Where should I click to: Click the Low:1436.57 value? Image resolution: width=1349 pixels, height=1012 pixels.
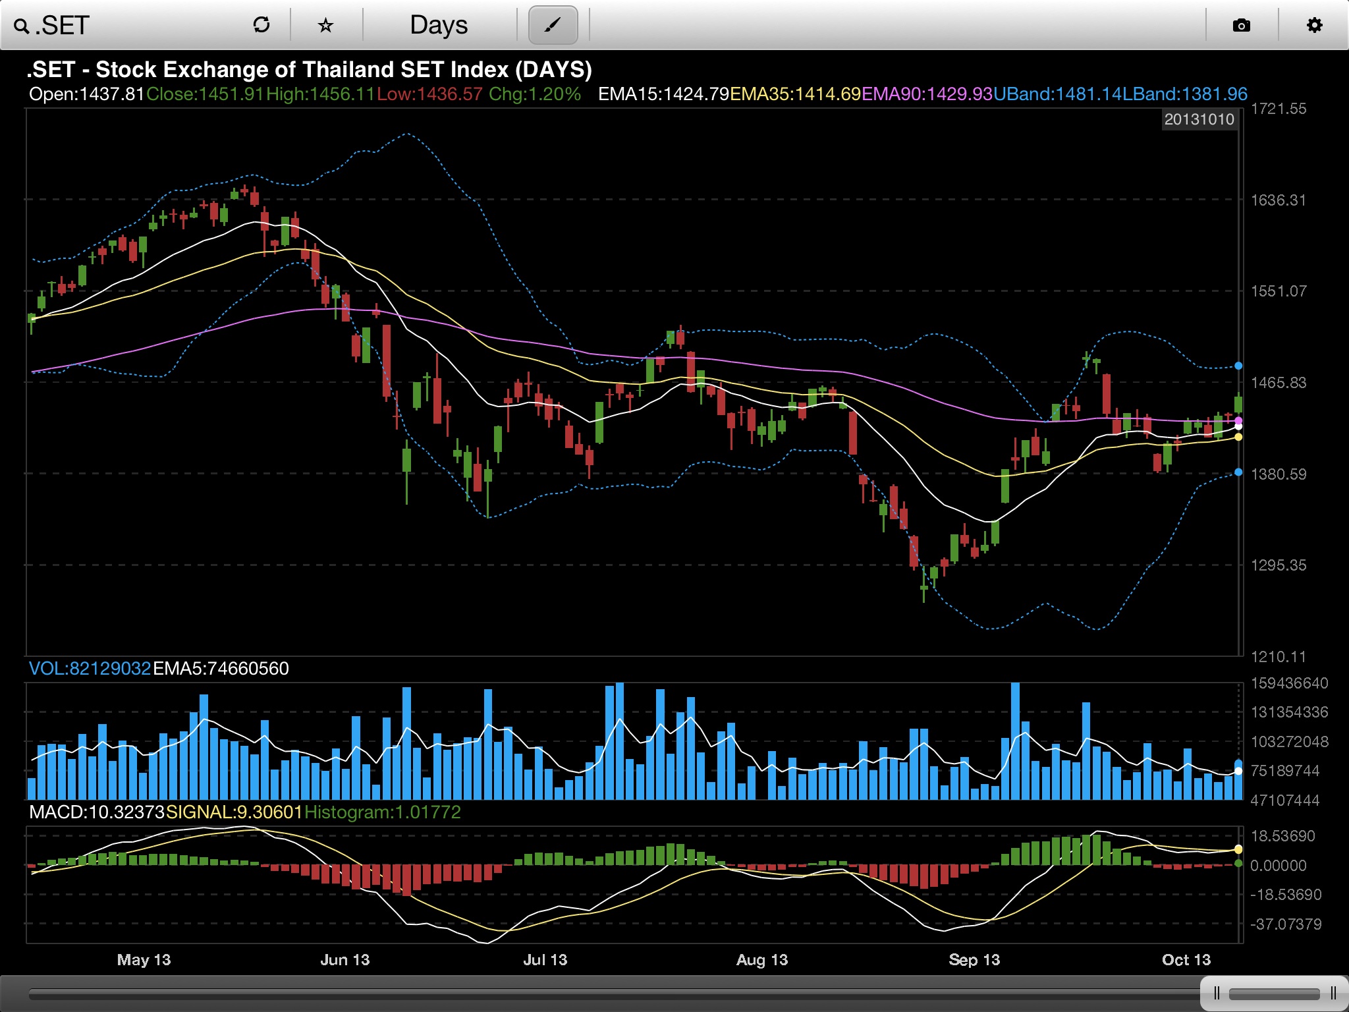pos(429,94)
